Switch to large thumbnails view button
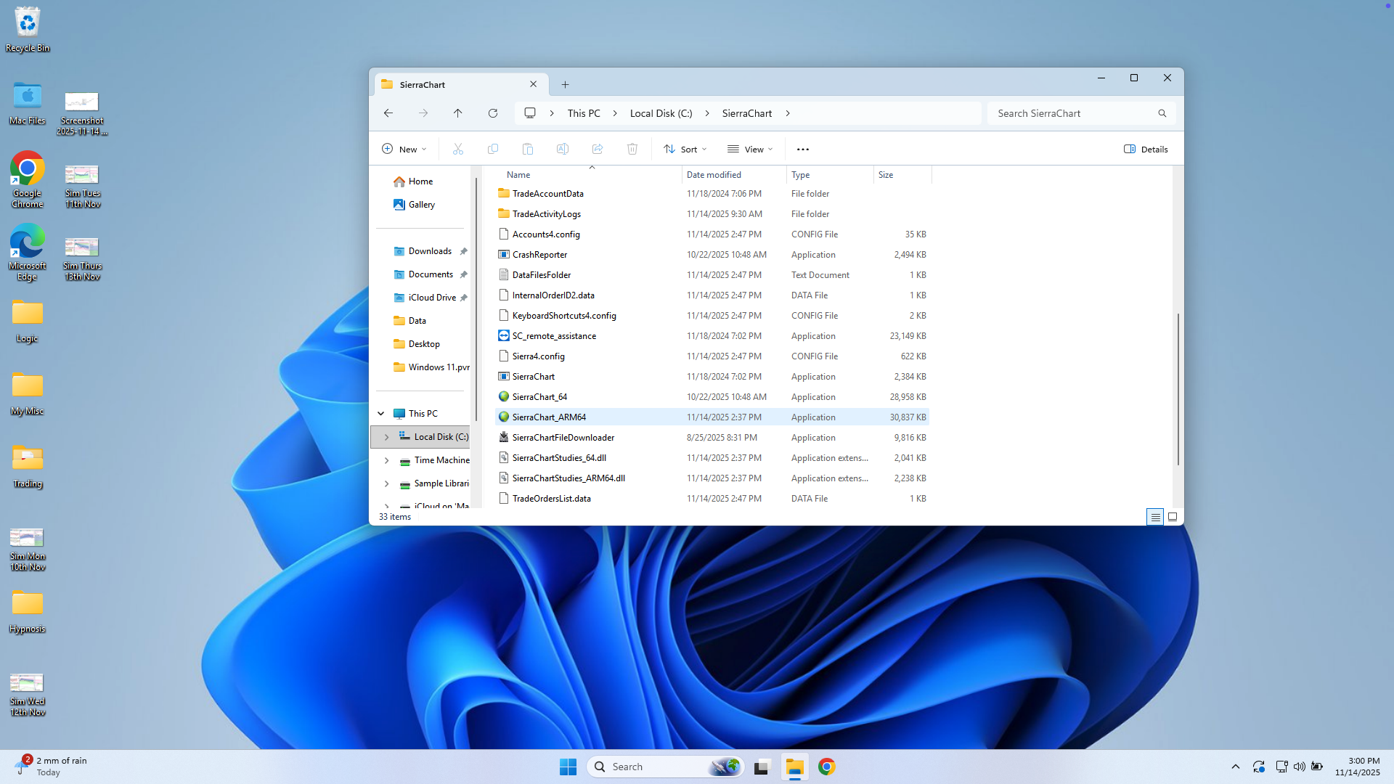The height and width of the screenshot is (784, 1394). pos(1172,517)
